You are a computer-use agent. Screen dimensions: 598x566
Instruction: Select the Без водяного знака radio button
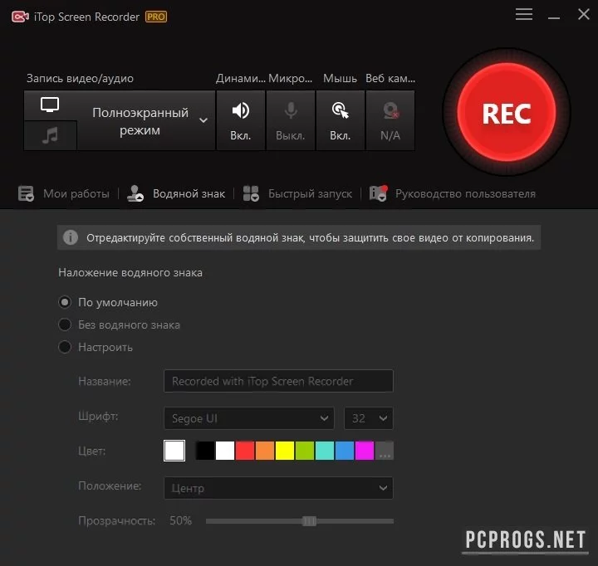(65, 324)
